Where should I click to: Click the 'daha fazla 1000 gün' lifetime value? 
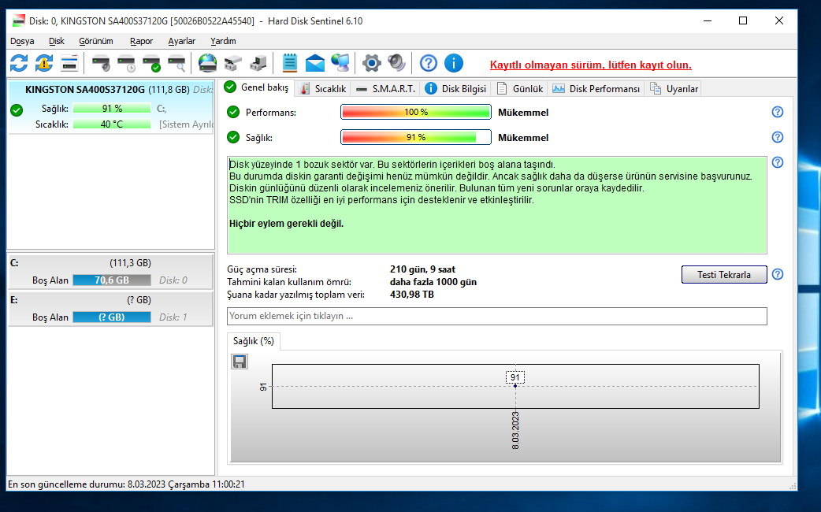(433, 282)
